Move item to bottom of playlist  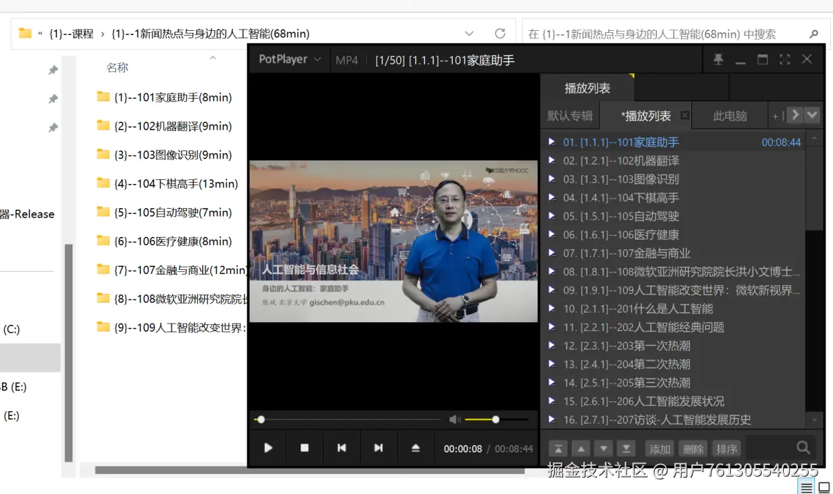[x=627, y=448]
